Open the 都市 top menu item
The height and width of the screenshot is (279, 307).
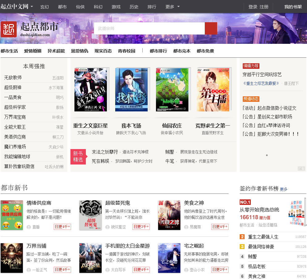pos(62,7)
